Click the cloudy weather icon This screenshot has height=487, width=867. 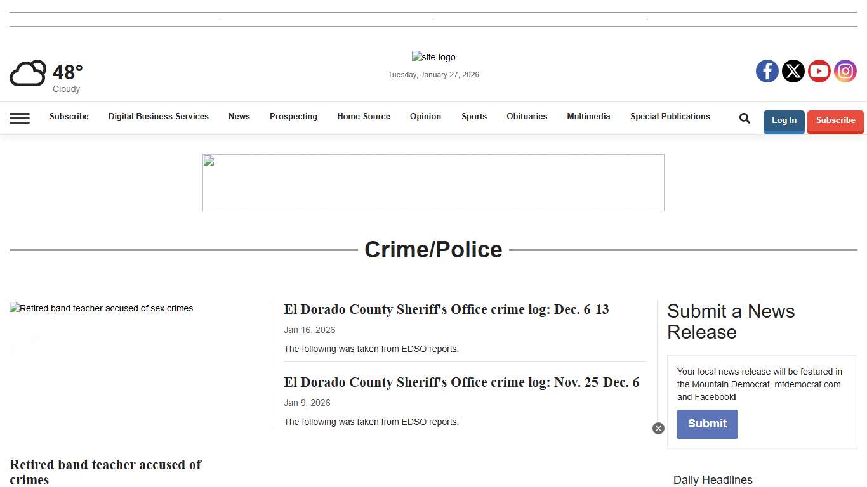tap(27, 73)
